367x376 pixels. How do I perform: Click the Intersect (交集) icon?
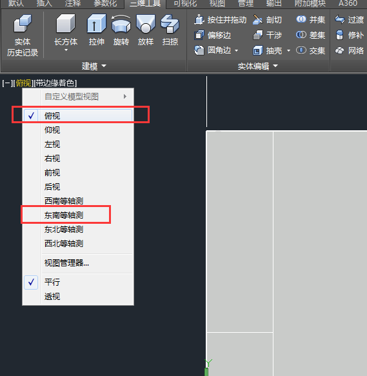click(x=301, y=50)
